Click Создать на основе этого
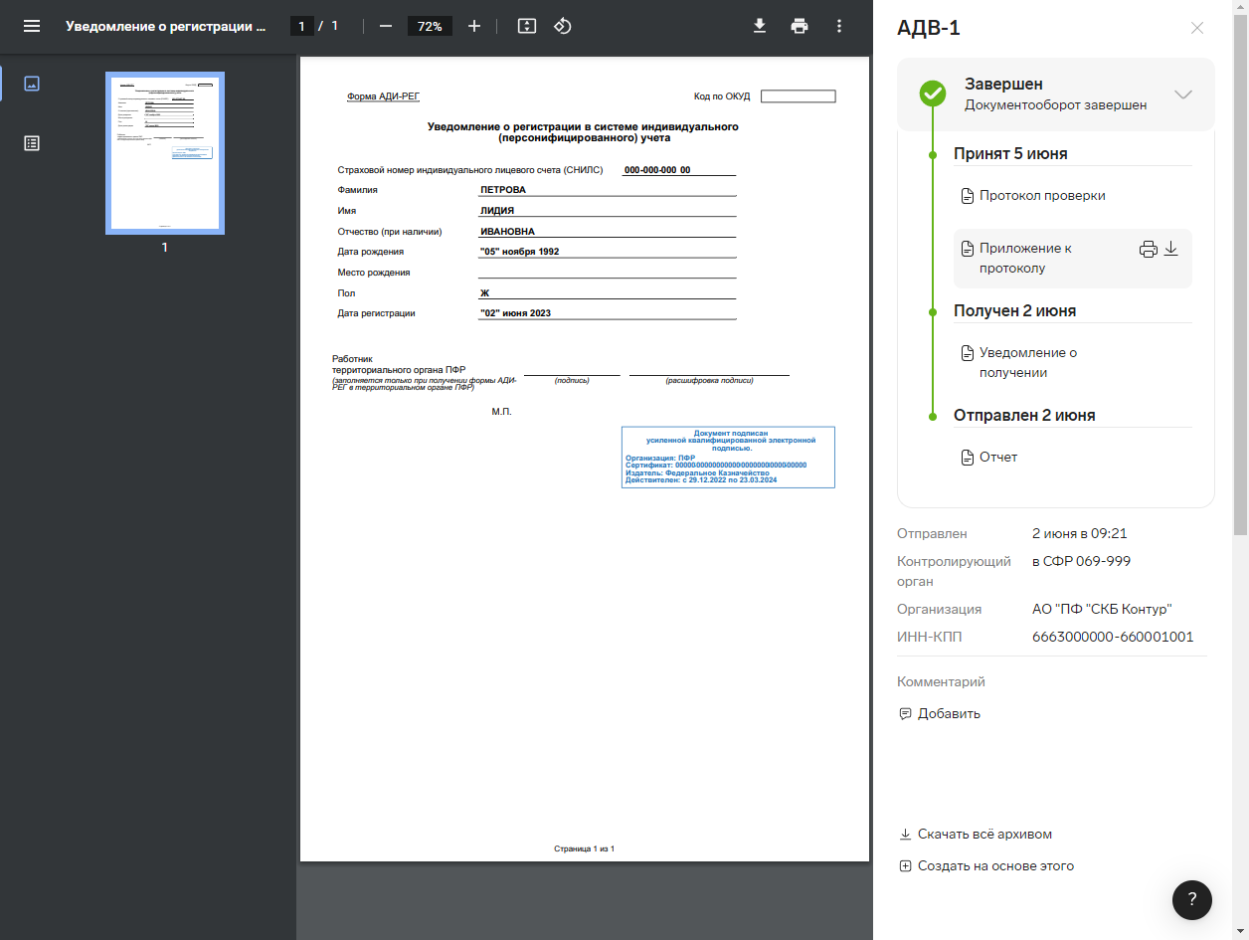Image resolution: width=1249 pixels, height=940 pixels. click(x=994, y=866)
